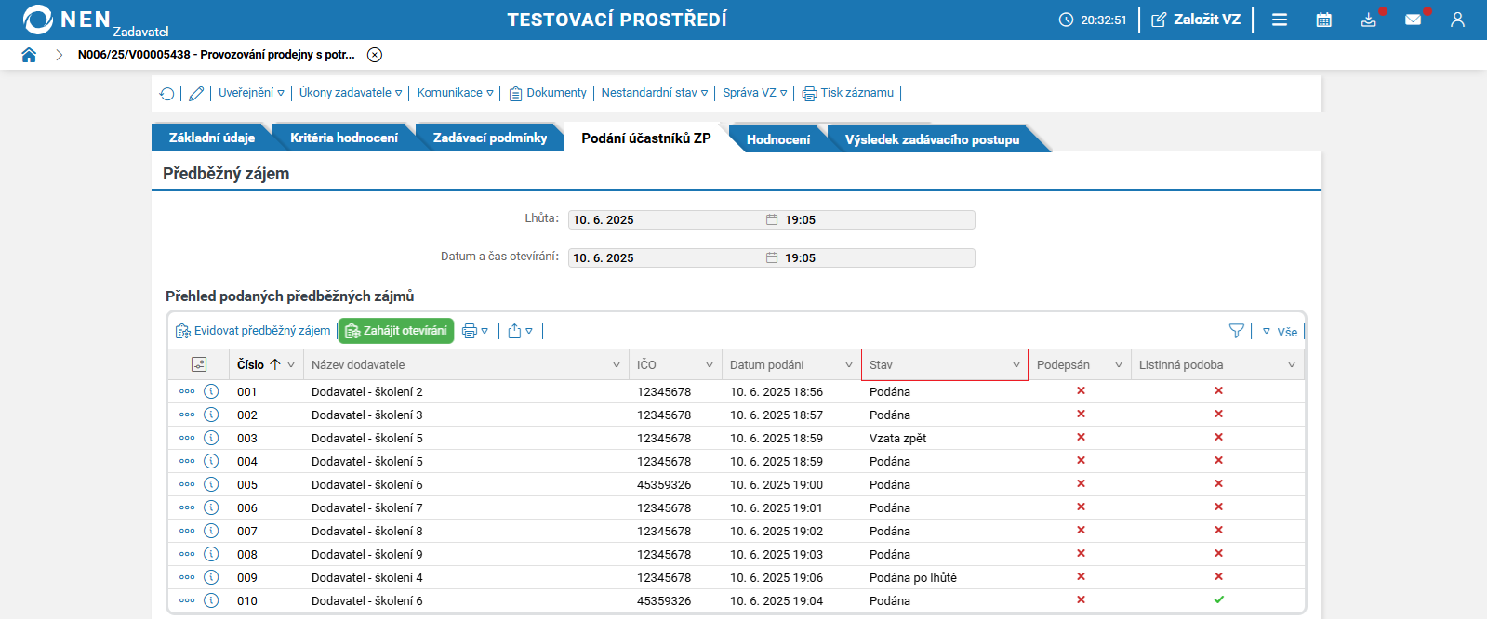The image size is (1487, 619).
Task: Open the Uveřejnění dropdown menu
Action: (251, 93)
